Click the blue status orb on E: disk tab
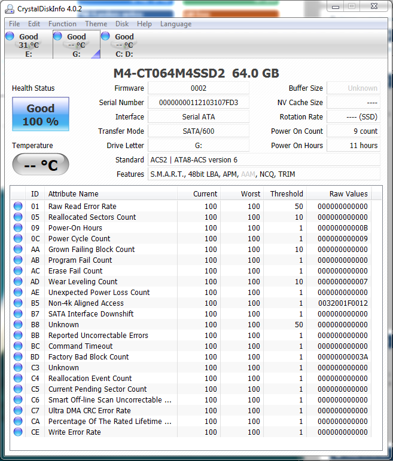Image resolution: width=393 pixels, height=461 pixels. pos(10,36)
